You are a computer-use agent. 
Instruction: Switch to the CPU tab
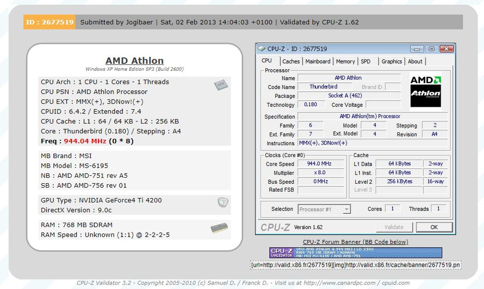click(267, 61)
